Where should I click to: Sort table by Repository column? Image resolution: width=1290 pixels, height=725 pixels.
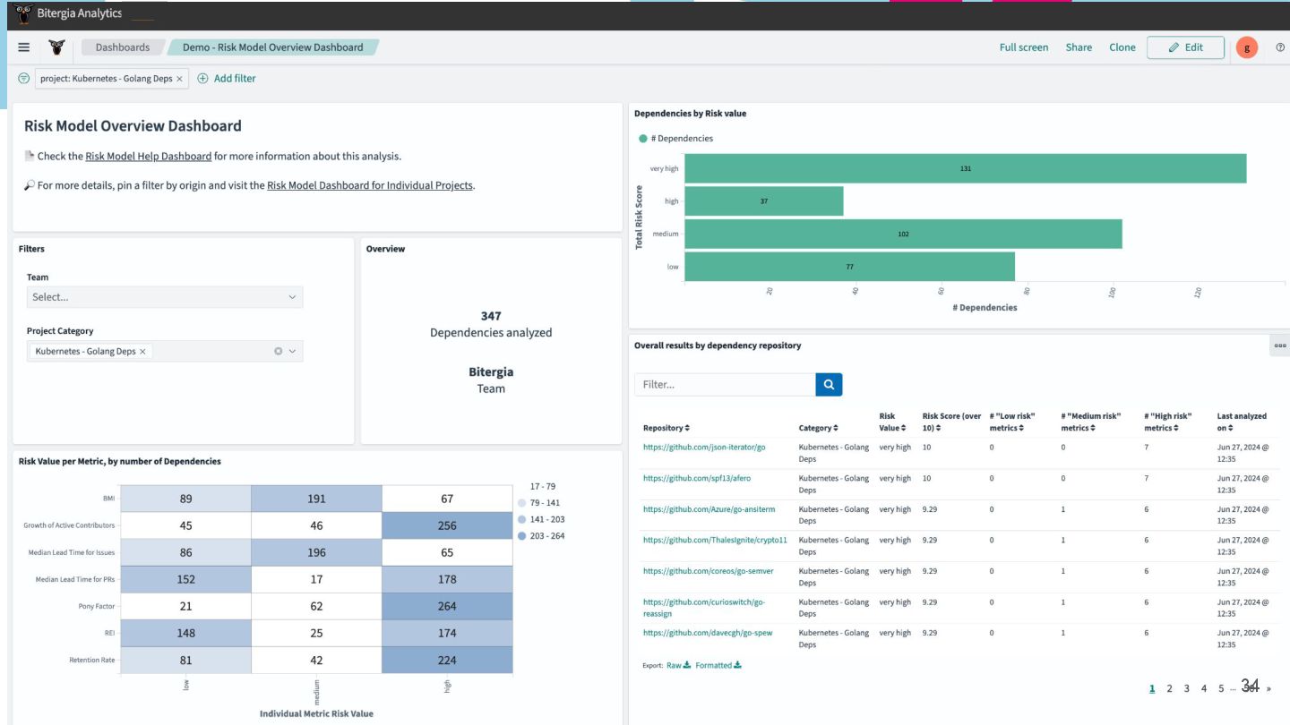click(666, 428)
